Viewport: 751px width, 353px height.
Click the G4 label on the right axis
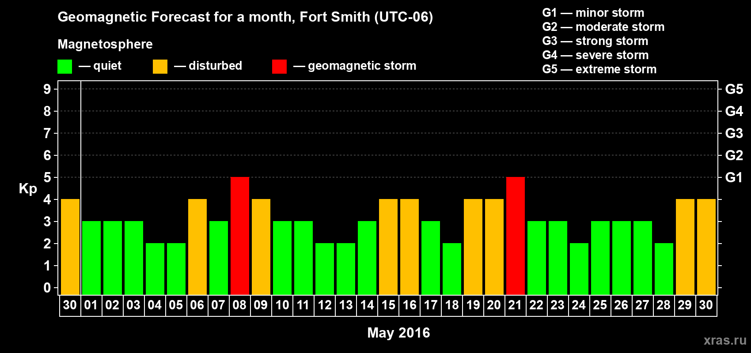pos(734,111)
